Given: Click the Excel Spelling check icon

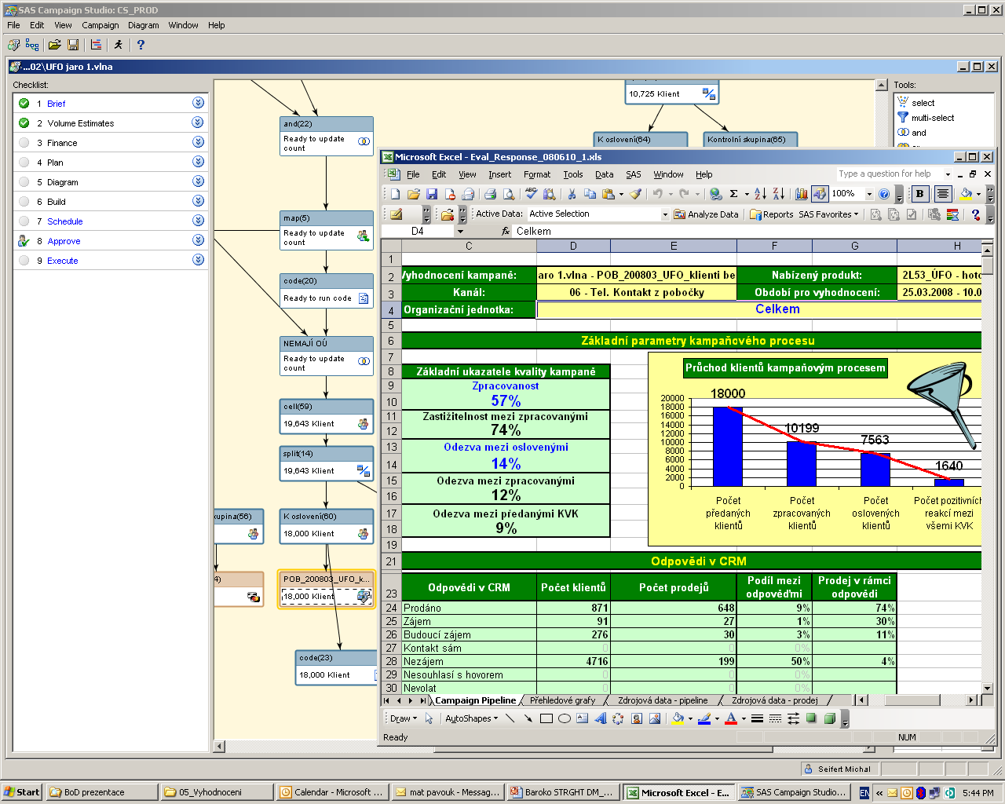Looking at the screenshot, I should coord(532,194).
